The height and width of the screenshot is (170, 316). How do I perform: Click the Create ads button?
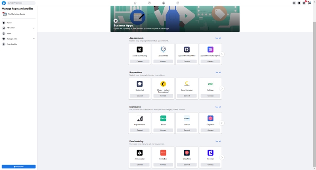[19, 166]
